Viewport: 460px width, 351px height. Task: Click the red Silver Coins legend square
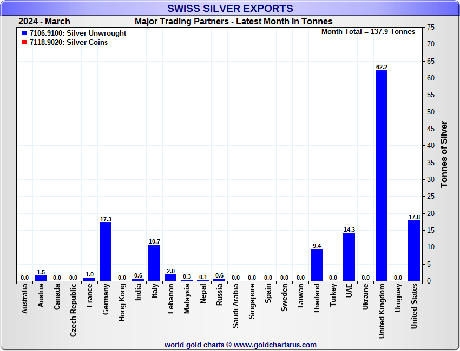(x=24, y=43)
